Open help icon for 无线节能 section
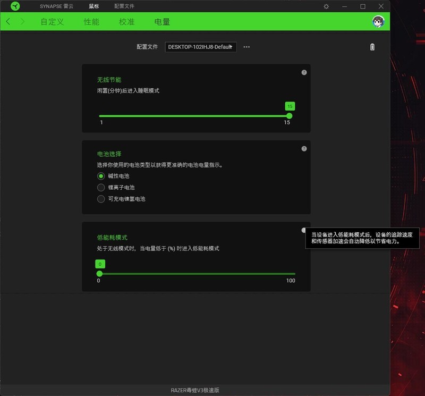Image resolution: width=425 pixels, height=396 pixels. click(304, 72)
